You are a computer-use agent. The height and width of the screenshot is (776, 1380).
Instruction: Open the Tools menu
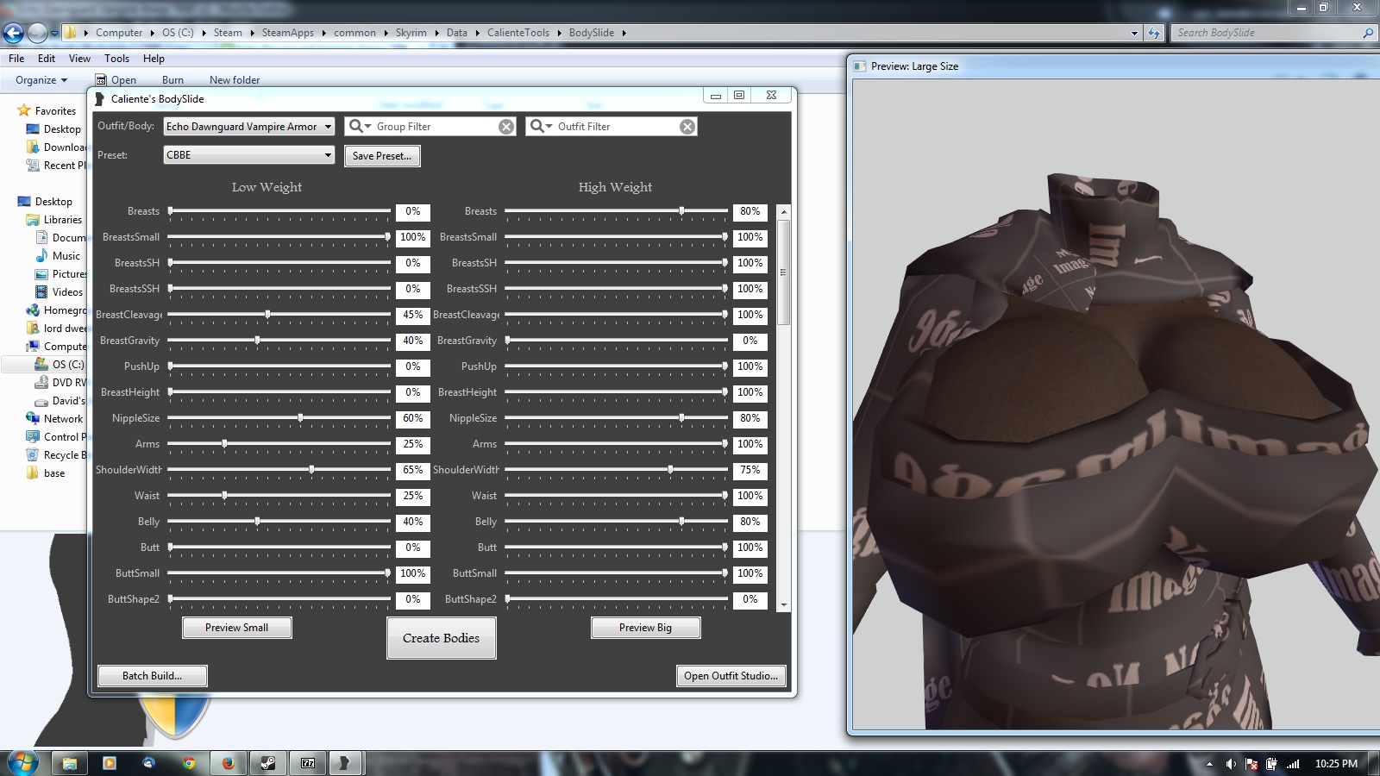pos(116,59)
